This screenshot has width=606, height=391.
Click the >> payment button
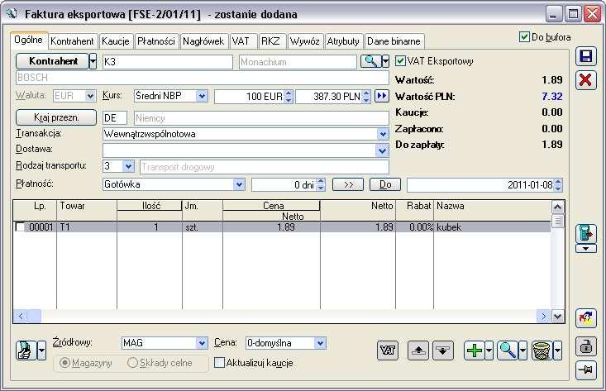click(348, 184)
